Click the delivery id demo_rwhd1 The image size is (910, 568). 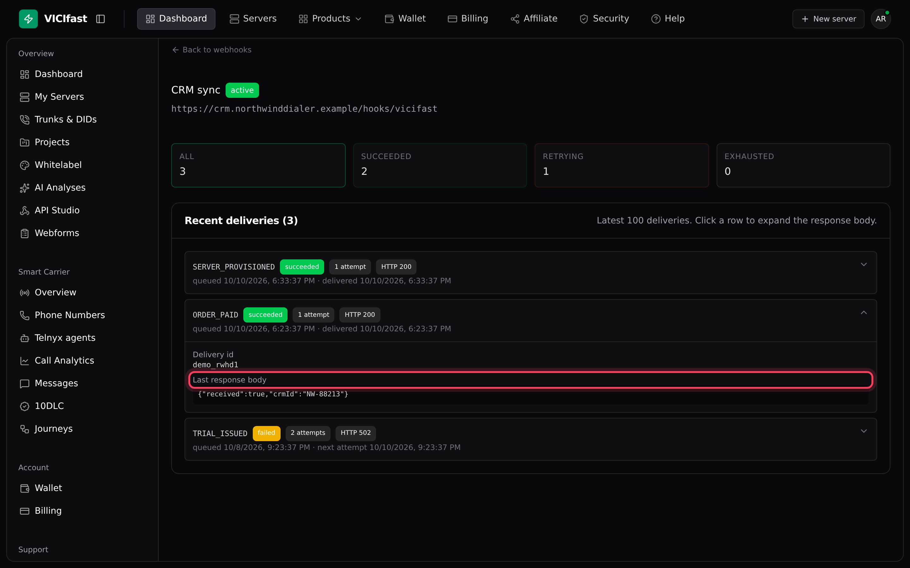point(215,365)
